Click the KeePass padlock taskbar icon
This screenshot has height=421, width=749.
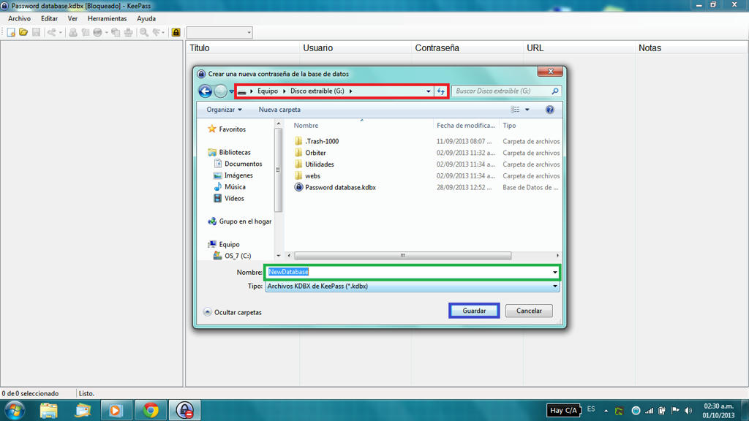click(x=185, y=411)
